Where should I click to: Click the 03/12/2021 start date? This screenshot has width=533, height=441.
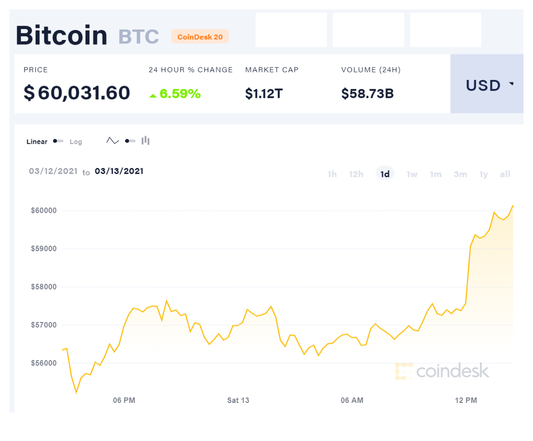coord(53,171)
